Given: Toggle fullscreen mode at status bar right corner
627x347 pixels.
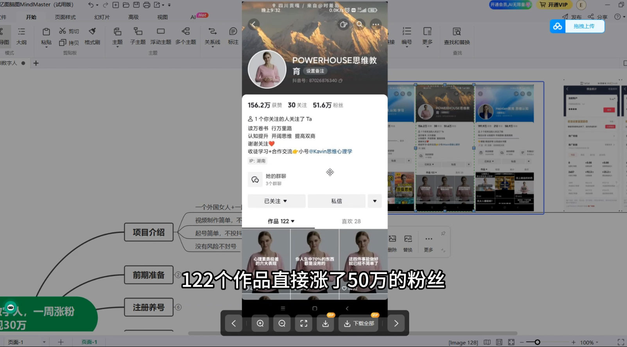Looking at the screenshot, I should [x=620, y=342].
